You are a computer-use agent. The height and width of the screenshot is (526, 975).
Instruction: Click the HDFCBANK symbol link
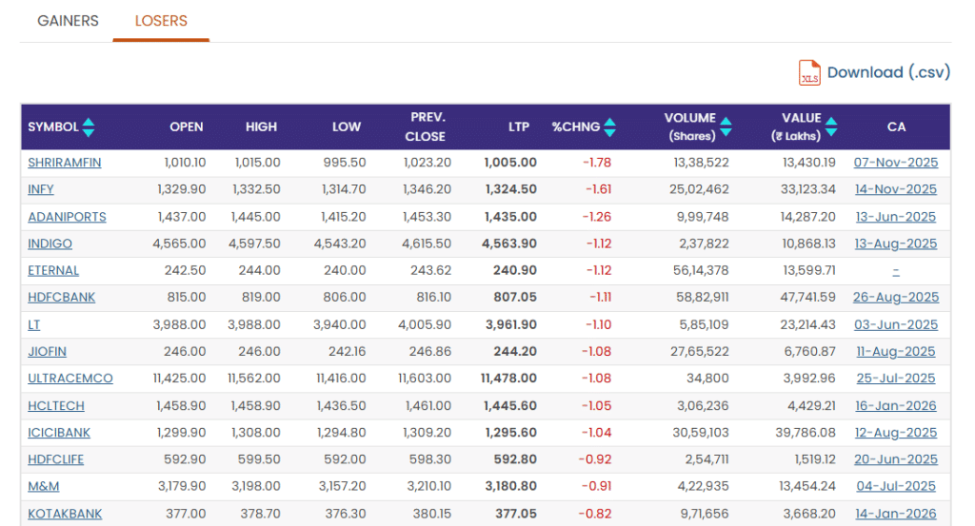click(x=62, y=298)
